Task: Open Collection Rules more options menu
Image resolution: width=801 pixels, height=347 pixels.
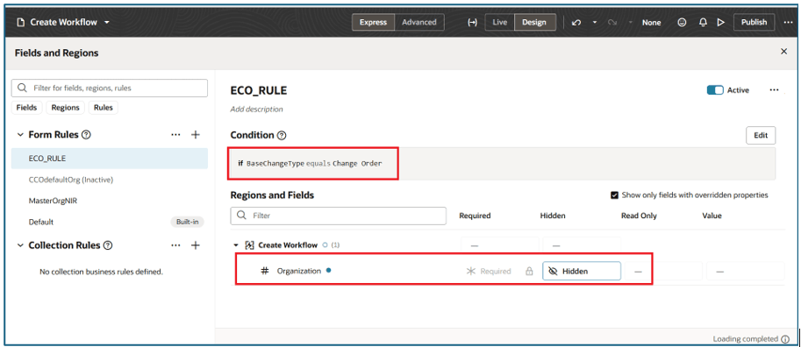Action: pyautogui.click(x=175, y=245)
